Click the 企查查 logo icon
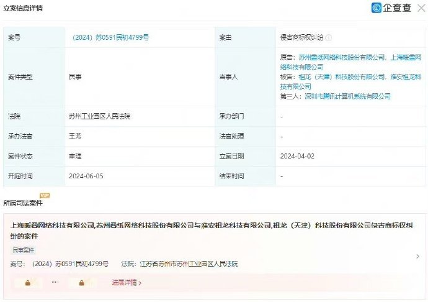The height and width of the screenshot is (302, 428). [376, 7]
